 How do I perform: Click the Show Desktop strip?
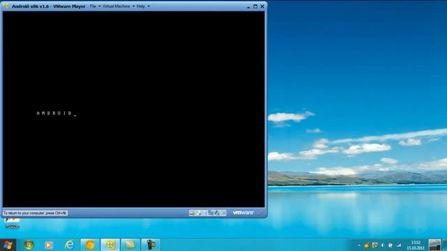tap(444, 245)
